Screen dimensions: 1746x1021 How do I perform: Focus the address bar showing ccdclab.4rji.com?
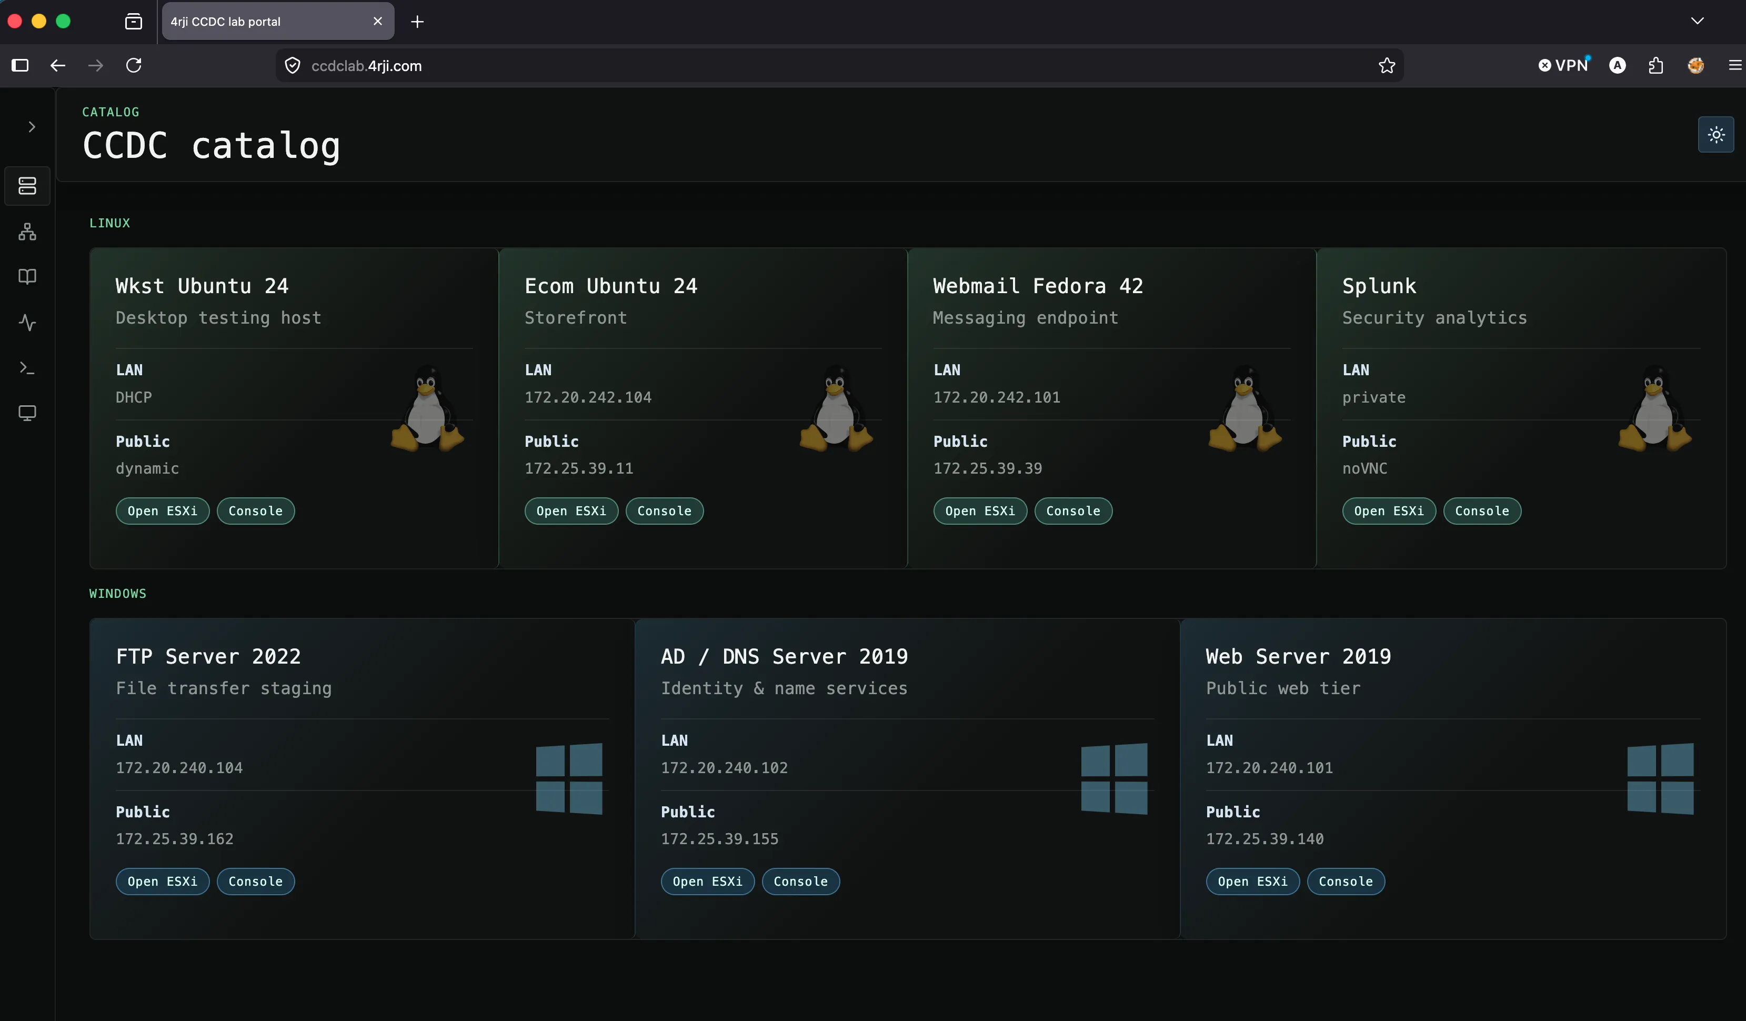tap(840, 66)
